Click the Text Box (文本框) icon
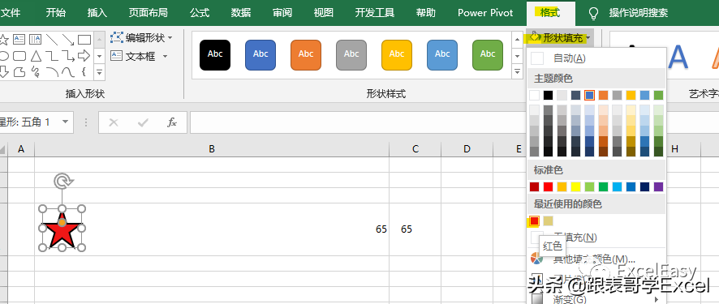The width and height of the screenshot is (719, 304). click(117, 56)
